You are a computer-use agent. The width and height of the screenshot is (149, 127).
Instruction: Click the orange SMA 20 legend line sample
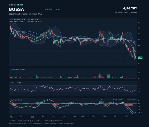click(x=11, y=22)
